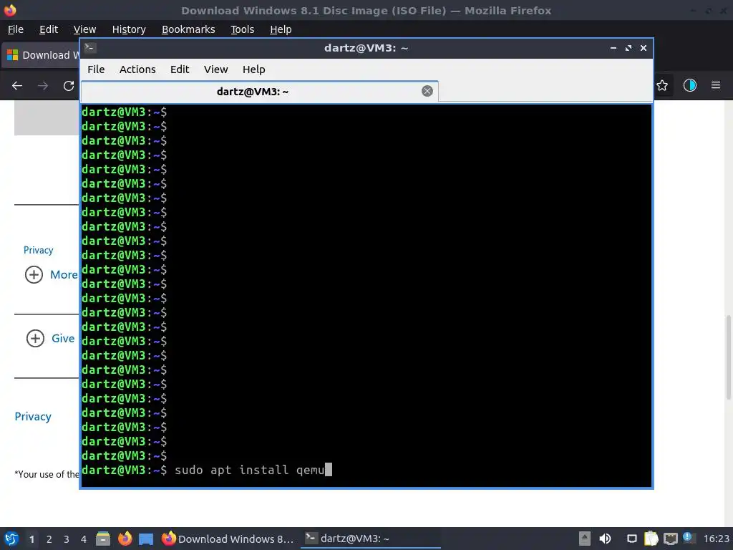The image size is (733, 550).
Task: Open the Firefox hamburger menu
Action: 716,85
